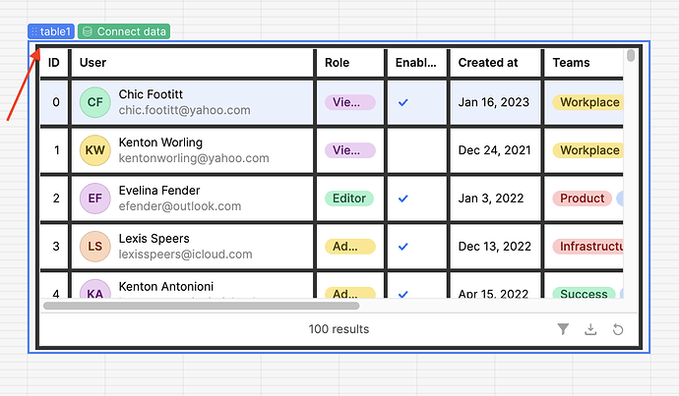Click the EF avatar for Evelina Fender
679x396 pixels.
95,198
